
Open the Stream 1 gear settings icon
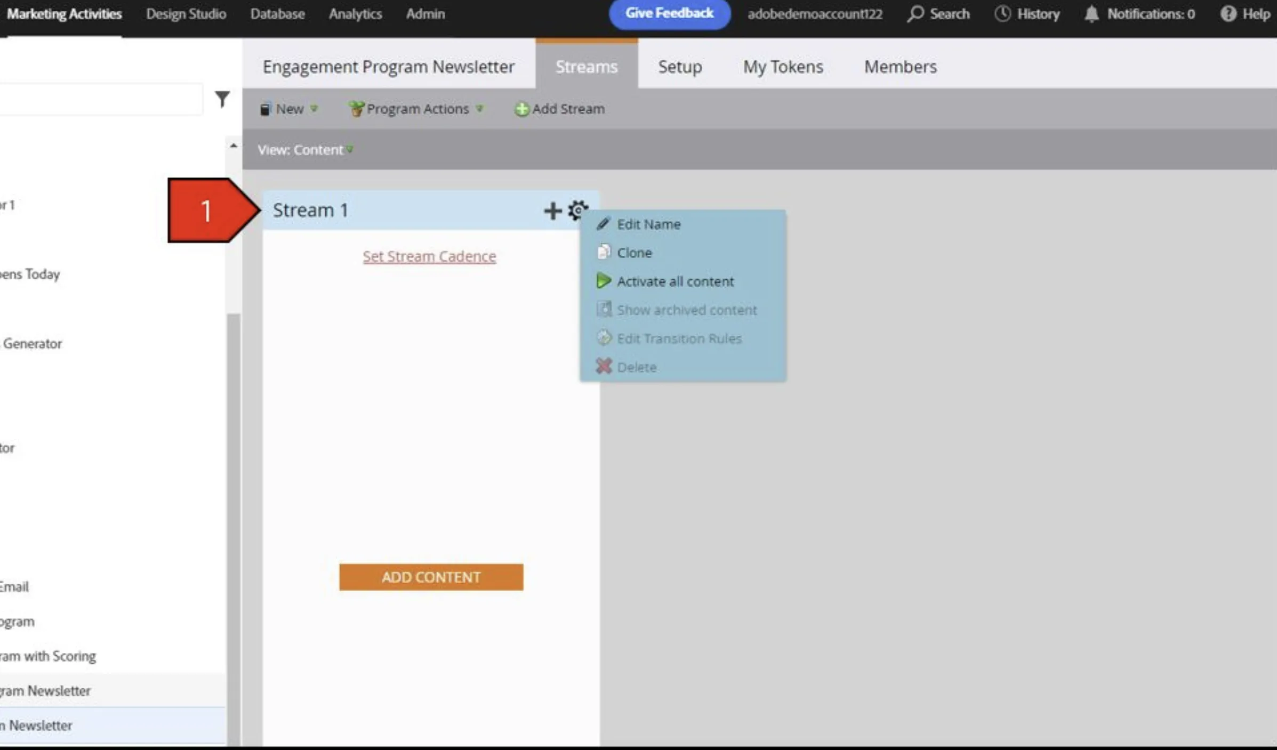578,210
